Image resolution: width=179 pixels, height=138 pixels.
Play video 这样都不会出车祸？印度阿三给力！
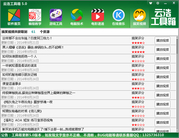pyautogui.click(x=163, y=41)
